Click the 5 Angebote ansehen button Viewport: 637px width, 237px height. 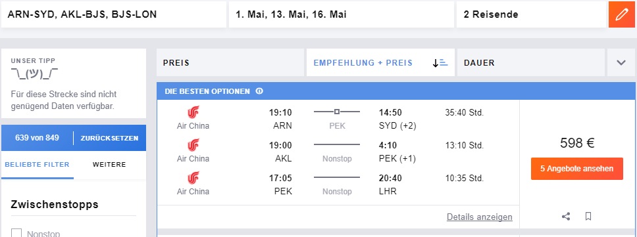577,169
